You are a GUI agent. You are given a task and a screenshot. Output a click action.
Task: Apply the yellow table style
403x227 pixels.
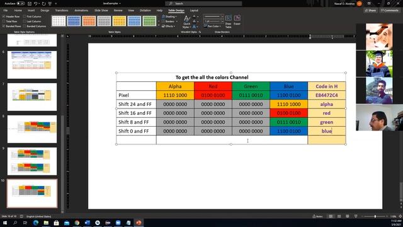[119, 21]
